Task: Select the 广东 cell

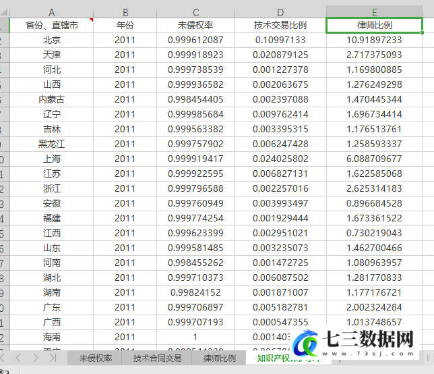Action: [x=51, y=307]
